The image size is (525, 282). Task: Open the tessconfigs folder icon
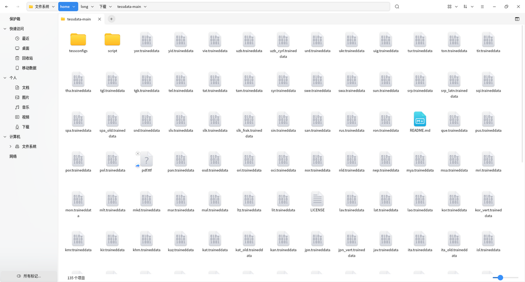pyautogui.click(x=78, y=40)
